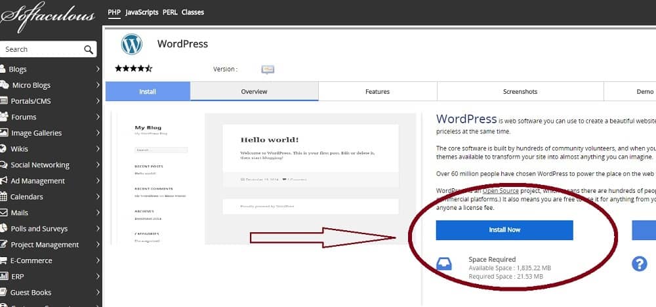Click the Calendars grid icon

pos(3,196)
